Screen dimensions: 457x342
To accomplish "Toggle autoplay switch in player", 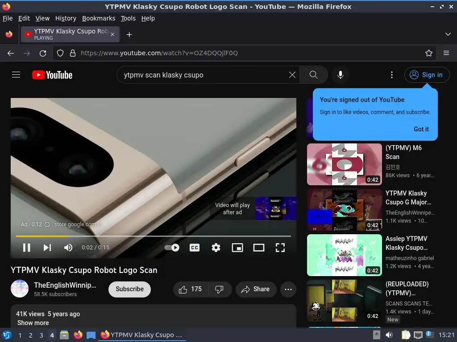I will [x=172, y=248].
